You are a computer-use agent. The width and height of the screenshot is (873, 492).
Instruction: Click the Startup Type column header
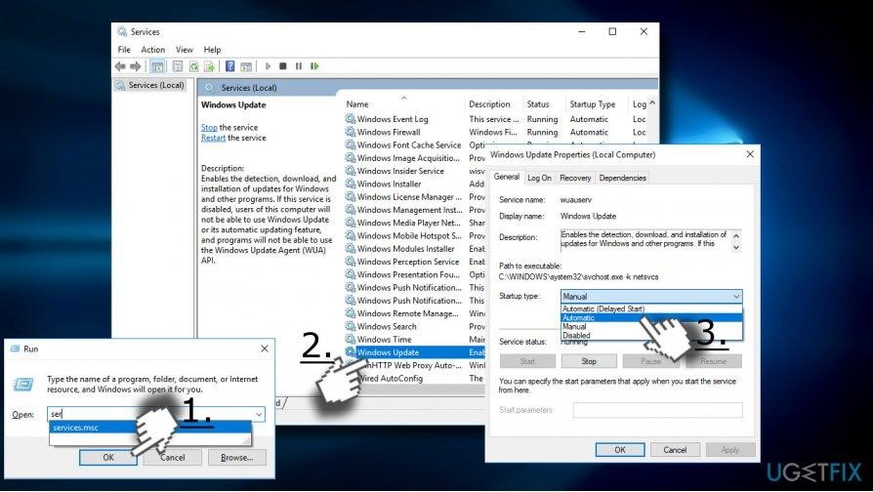click(x=593, y=104)
